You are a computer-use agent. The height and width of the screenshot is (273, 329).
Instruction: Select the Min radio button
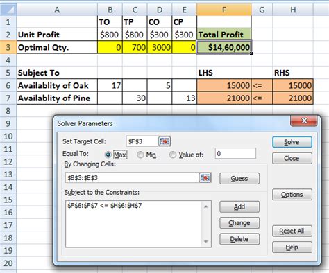tap(140, 155)
